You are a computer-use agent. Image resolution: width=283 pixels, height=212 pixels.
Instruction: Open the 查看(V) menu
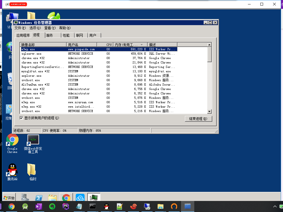[50, 28]
